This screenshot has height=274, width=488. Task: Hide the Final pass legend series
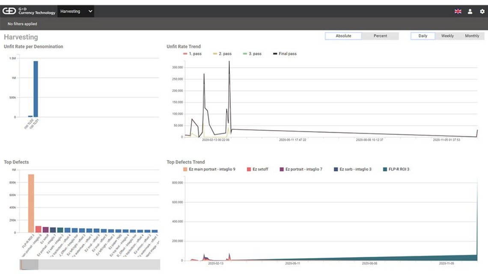point(284,54)
